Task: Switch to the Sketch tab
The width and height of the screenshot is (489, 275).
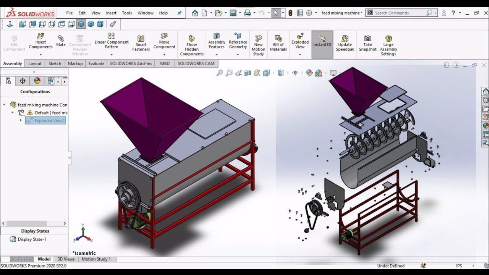Action: [55, 63]
